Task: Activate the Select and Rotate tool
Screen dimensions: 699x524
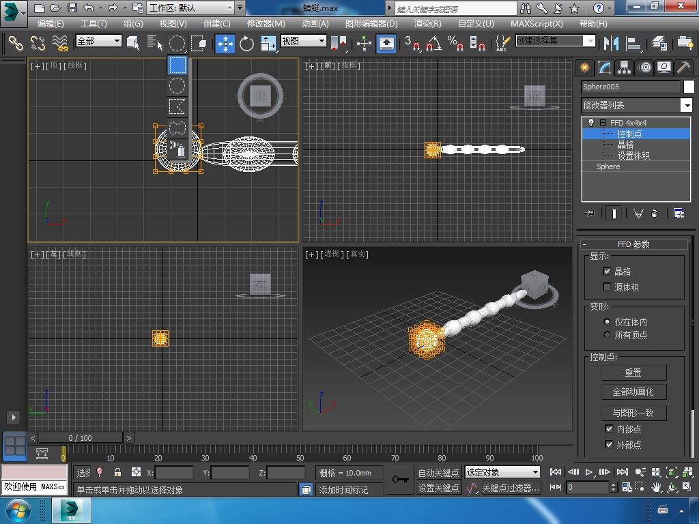Action: [x=246, y=43]
